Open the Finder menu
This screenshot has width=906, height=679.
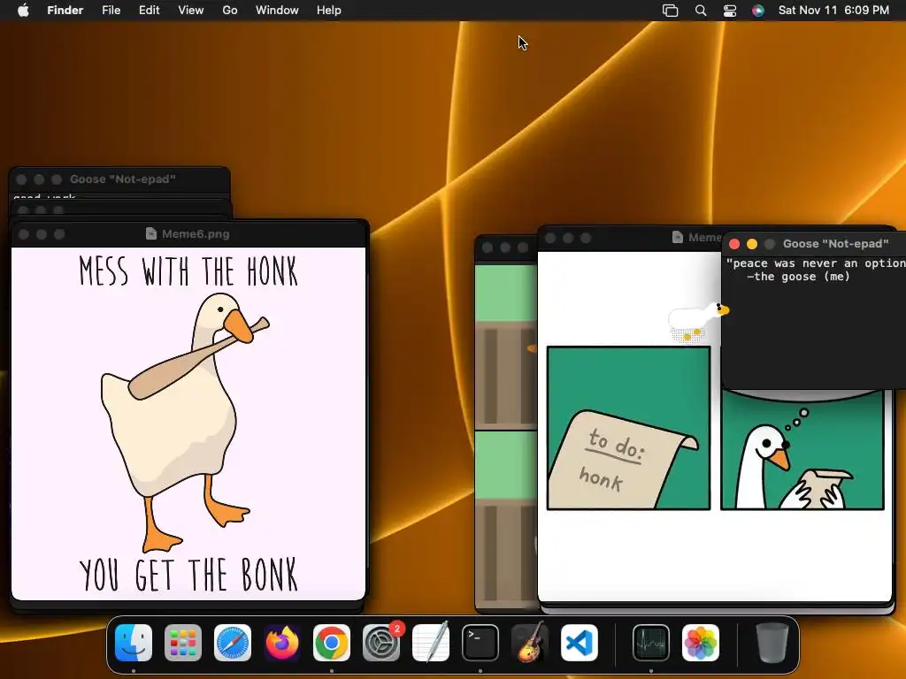(65, 11)
